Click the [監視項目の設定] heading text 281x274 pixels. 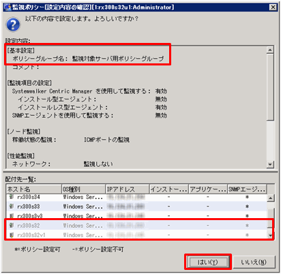(x=29, y=83)
